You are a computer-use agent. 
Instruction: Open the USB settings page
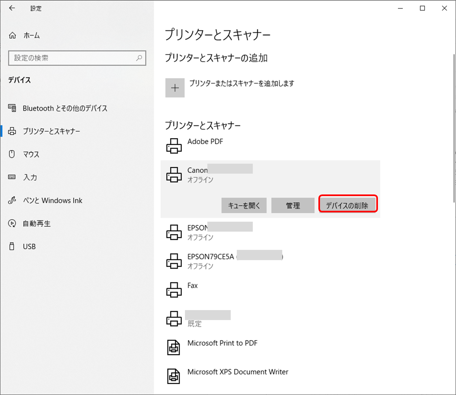(29, 246)
